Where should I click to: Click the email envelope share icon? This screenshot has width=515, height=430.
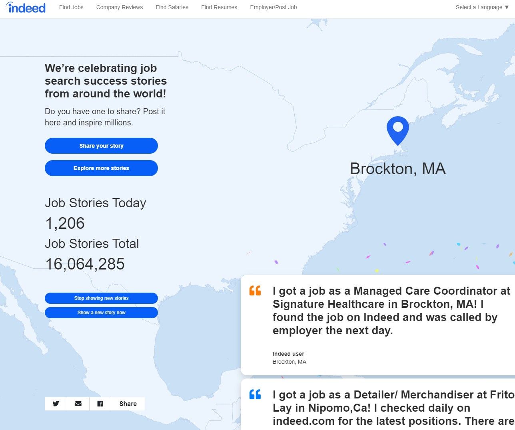(x=78, y=404)
